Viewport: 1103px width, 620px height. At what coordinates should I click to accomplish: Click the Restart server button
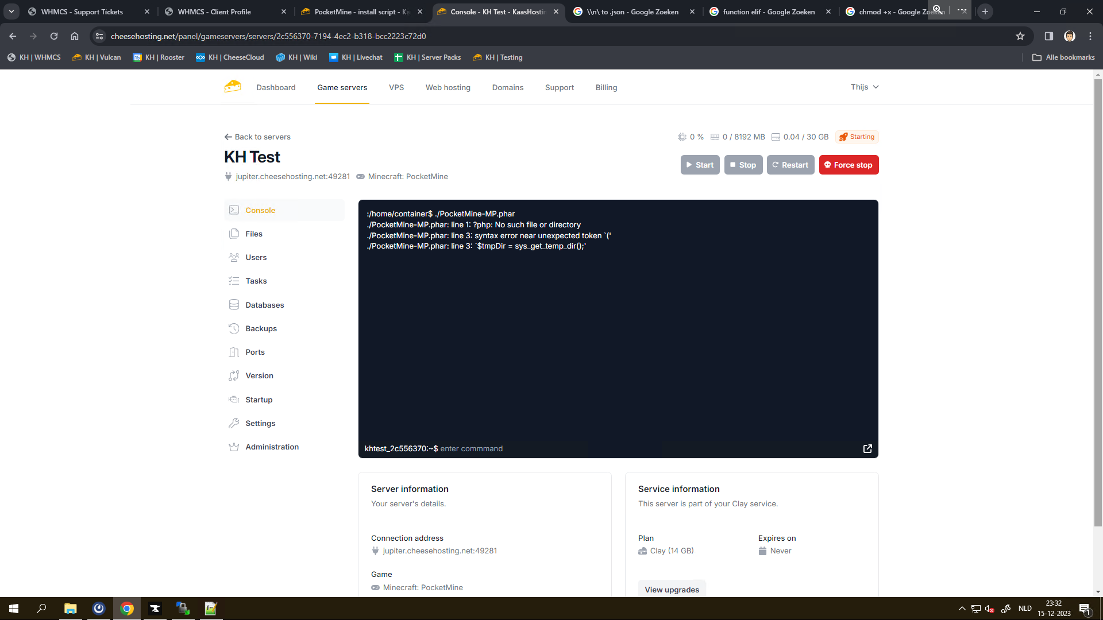tap(790, 165)
